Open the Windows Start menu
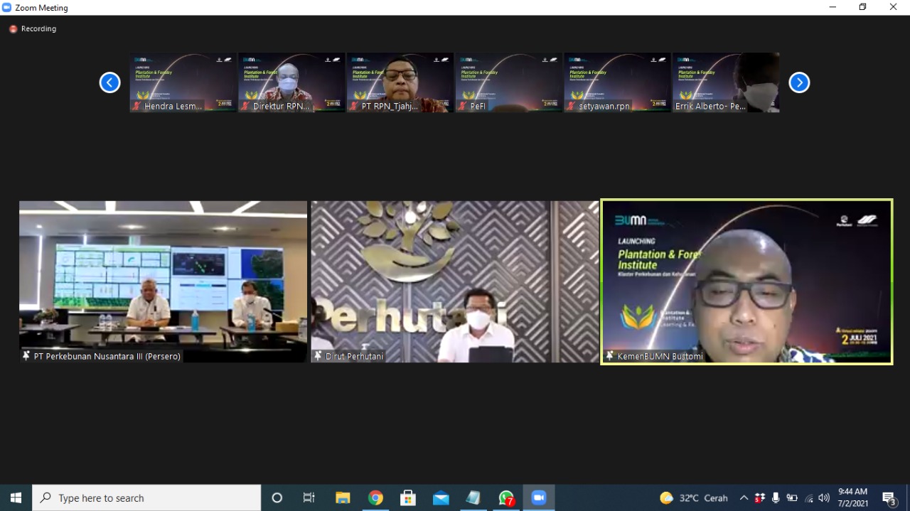910x511 pixels. (16, 497)
